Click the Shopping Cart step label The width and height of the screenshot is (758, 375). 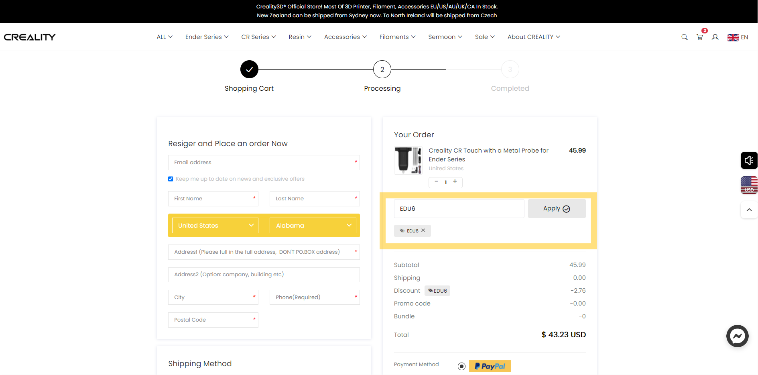[249, 88]
